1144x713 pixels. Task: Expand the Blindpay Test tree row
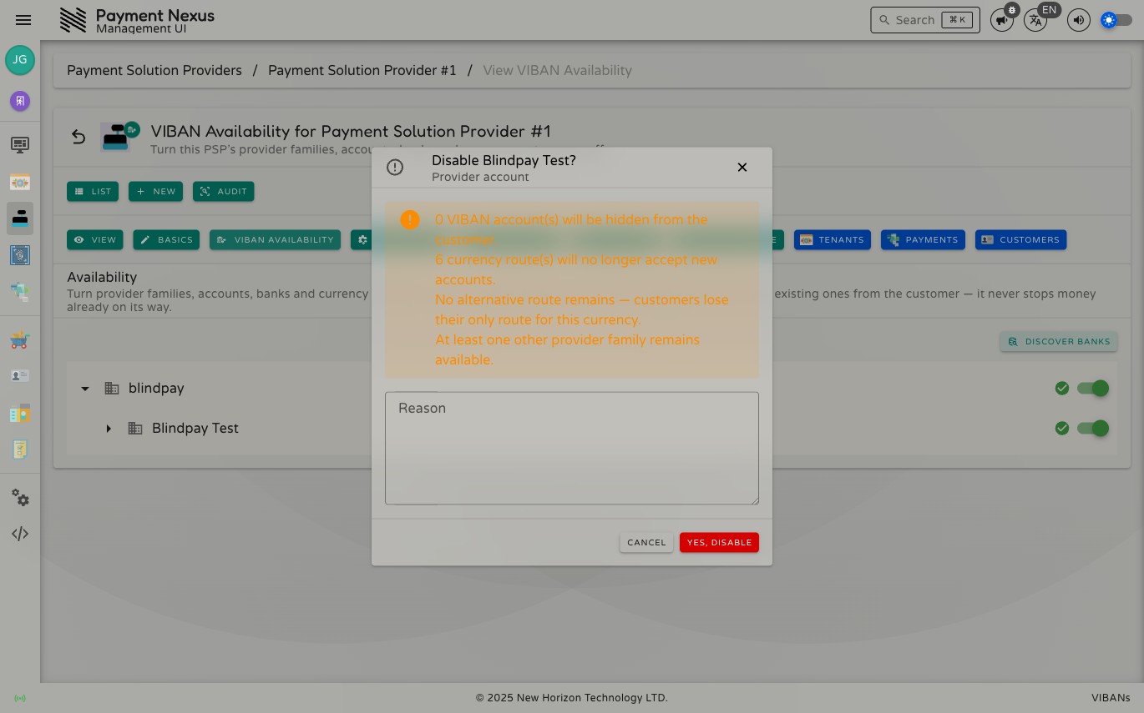coord(109,428)
